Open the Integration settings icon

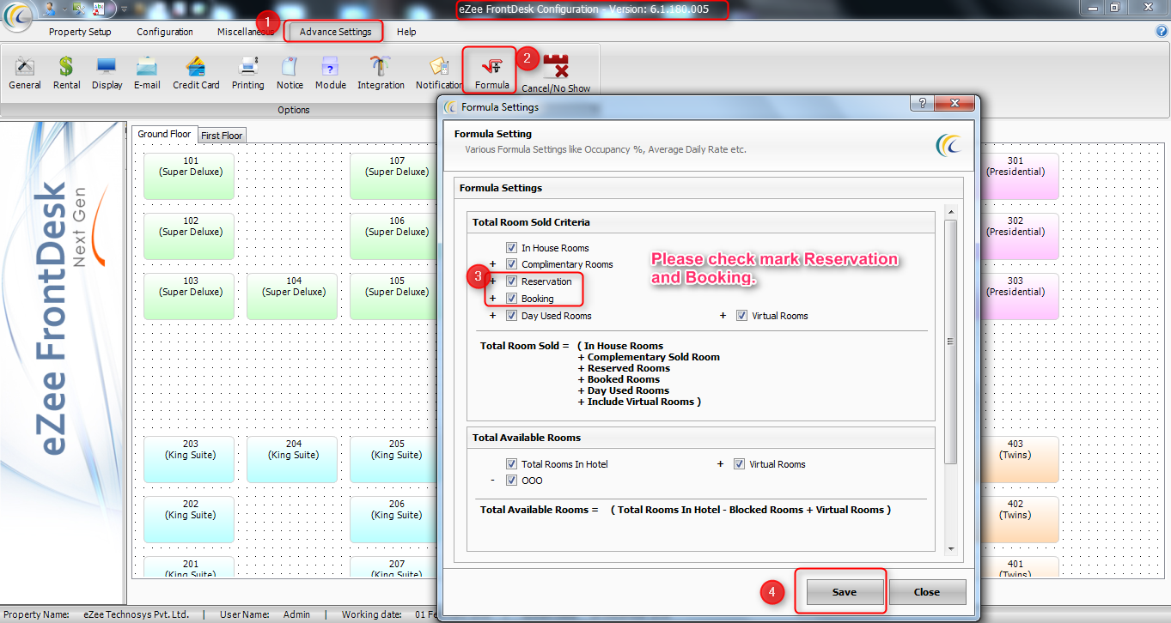coord(381,73)
